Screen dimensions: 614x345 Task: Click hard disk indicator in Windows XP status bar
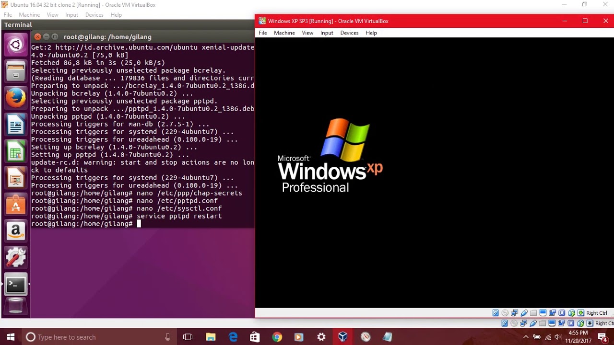pyautogui.click(x=496, y=313)
